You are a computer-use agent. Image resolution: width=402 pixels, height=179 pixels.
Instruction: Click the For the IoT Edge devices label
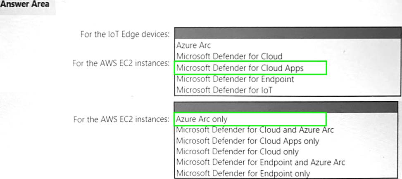pyautogui.click(x=125, y=34)
